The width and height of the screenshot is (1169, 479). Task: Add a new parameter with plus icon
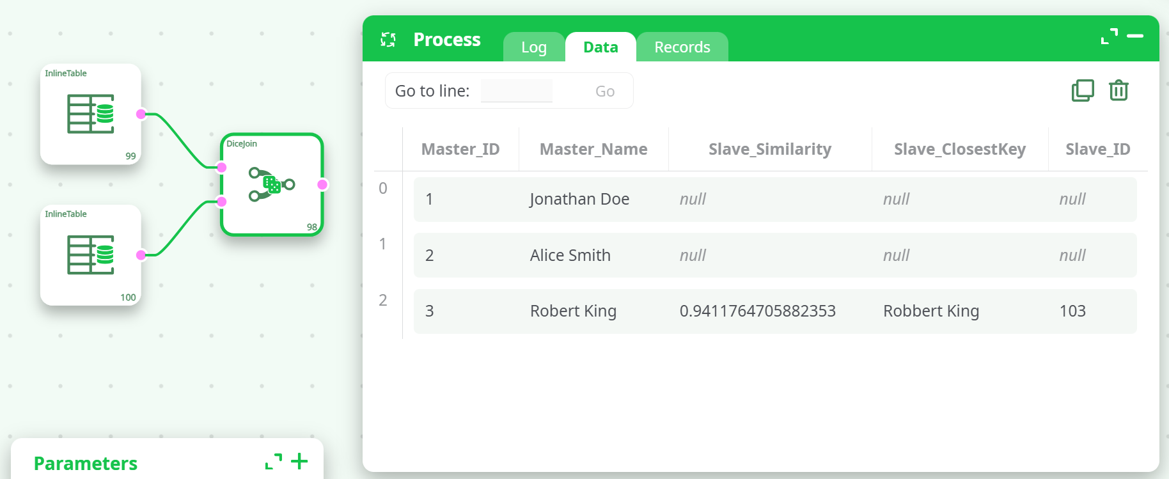pyautogui.click(x=299, y=461)
